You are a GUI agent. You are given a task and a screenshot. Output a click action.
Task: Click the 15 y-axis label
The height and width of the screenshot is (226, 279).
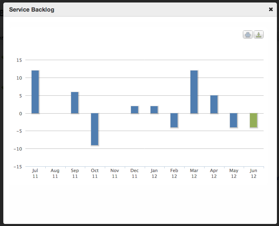coord(19,60)
